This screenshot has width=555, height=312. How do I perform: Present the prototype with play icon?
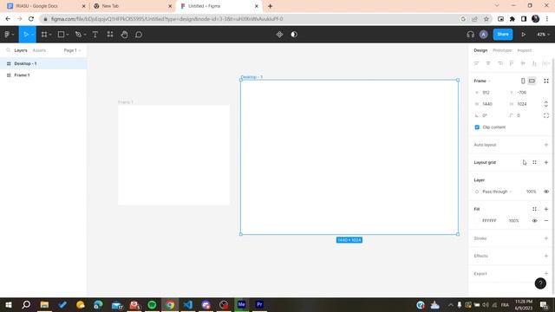(523, 35)
